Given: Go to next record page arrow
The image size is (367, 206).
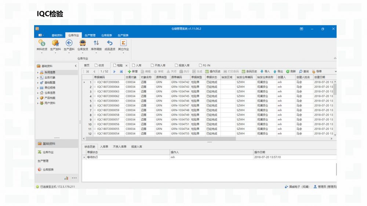Looking at the screenshot, I should point(115,72).
